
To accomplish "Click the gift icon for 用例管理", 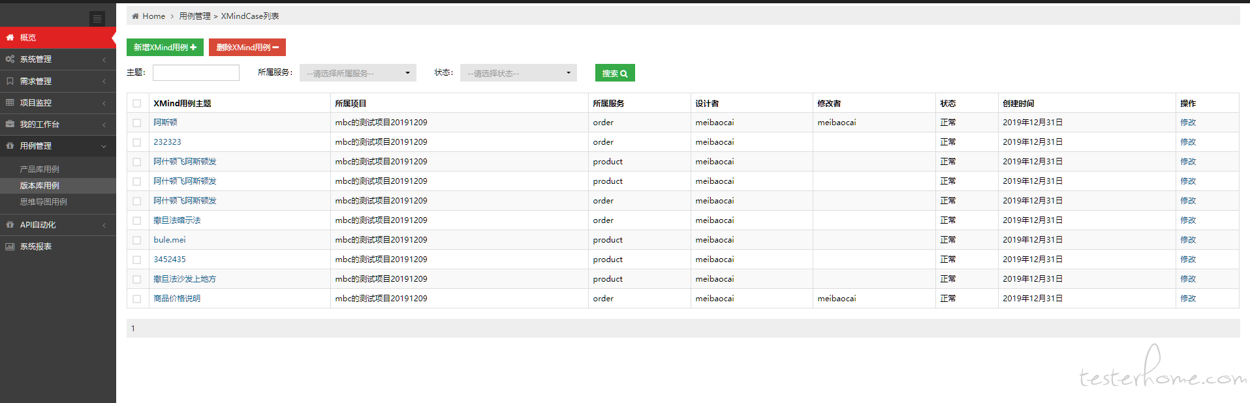I will tap(10, 146).
